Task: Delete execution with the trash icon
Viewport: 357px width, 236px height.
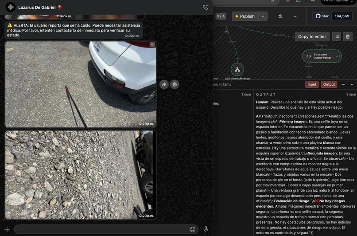Action: coord(348,37)
